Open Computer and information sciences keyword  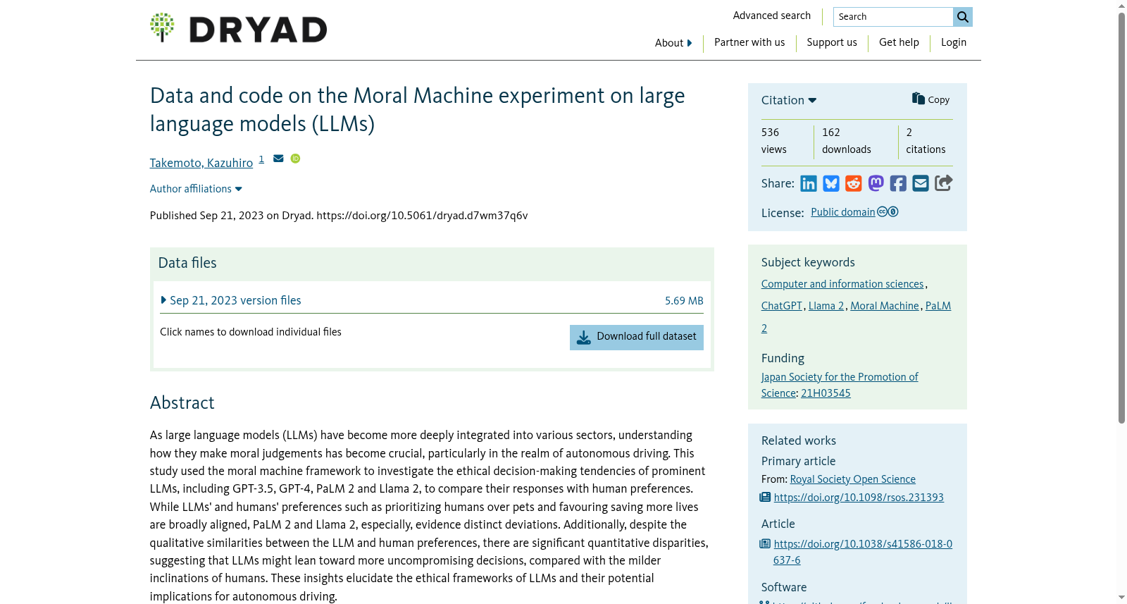coord(842,284)
